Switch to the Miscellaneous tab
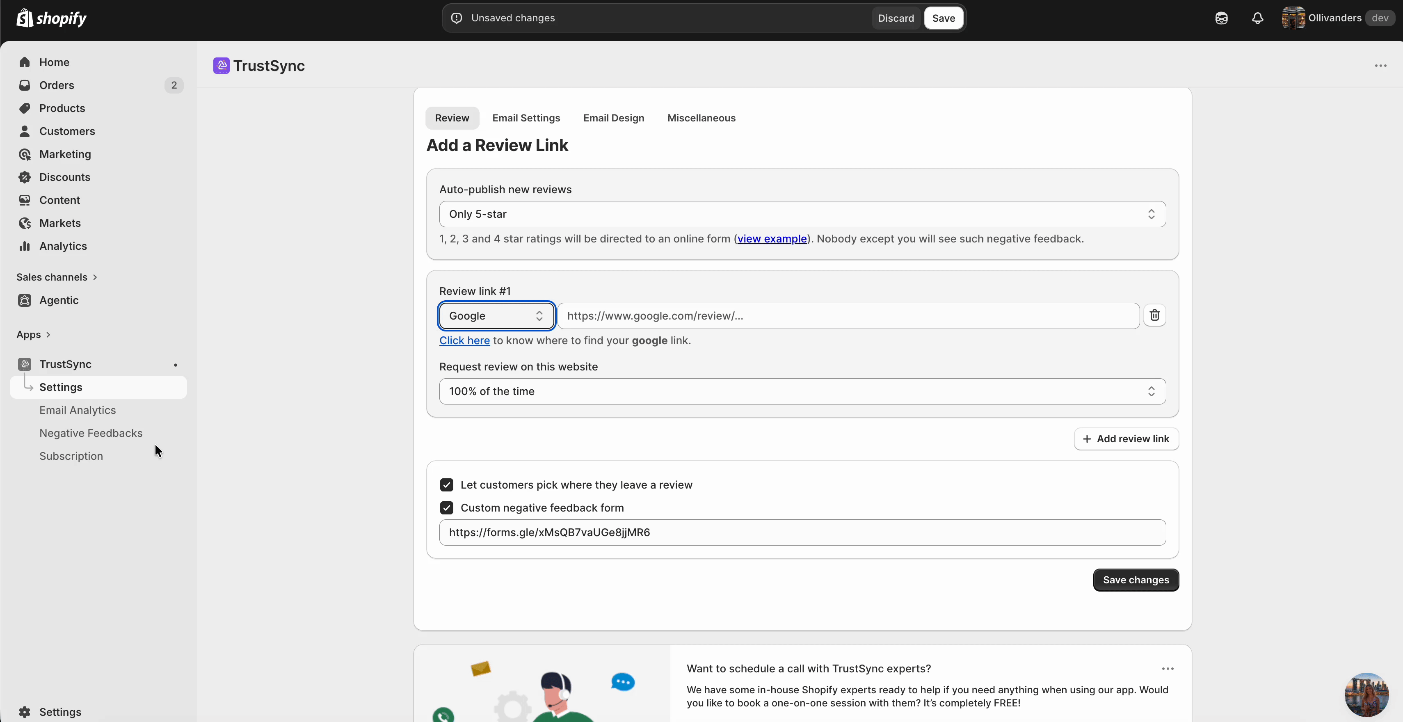 pos(701,118)
